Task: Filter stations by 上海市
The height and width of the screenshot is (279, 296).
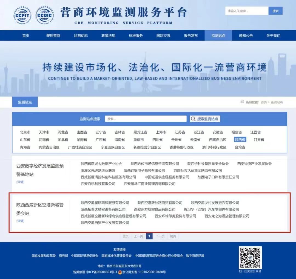Action: tap(161, 132)
